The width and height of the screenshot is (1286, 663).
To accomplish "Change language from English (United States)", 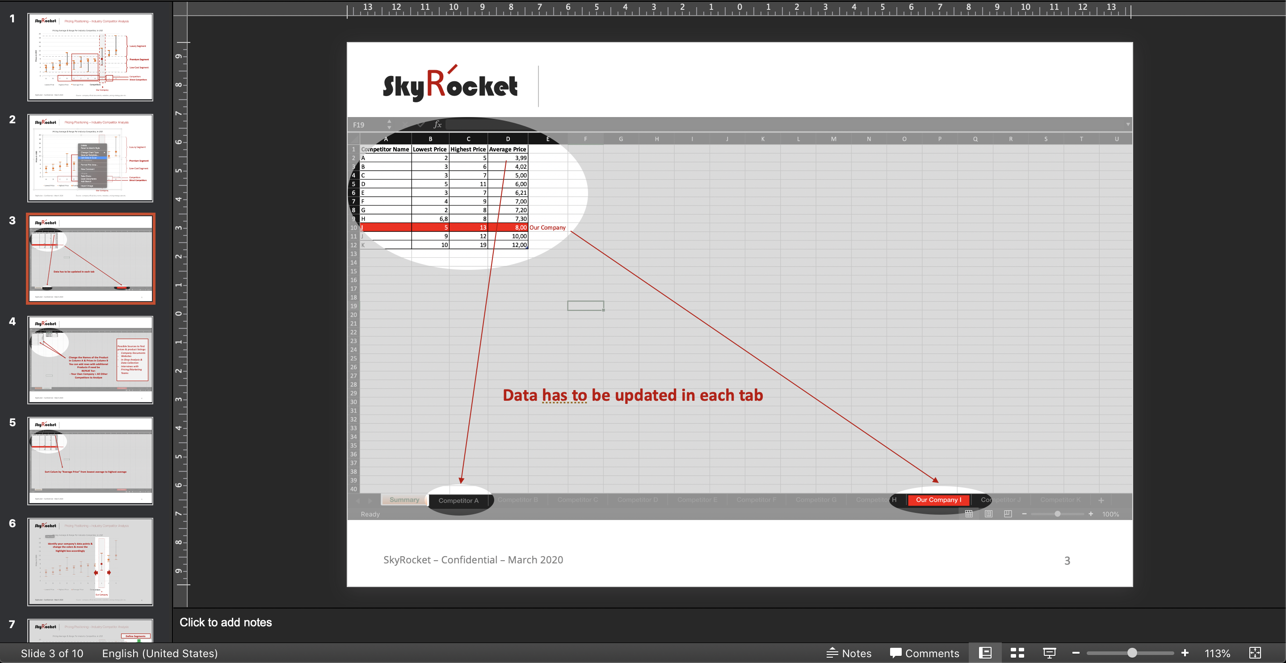I will (160, 653).
